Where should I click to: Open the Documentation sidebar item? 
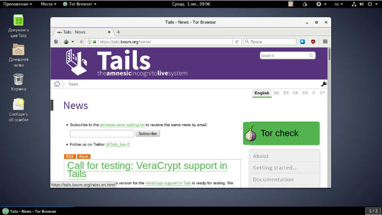[x=284, y=179]
